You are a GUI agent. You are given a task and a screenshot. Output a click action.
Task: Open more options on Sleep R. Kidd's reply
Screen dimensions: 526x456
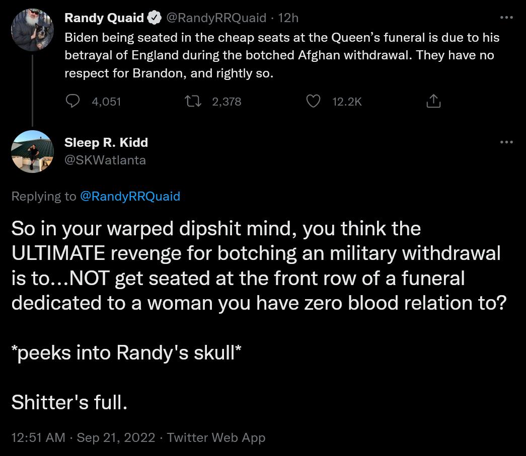point(507,142)
